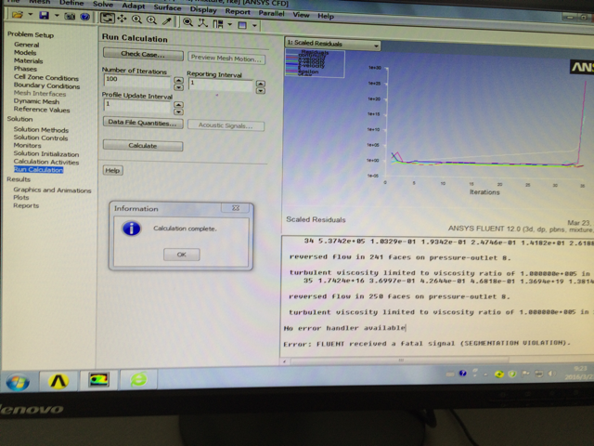Click the blue help question-mark toolbar icon
Image resolution: width=594 pixels, height=446 pixels.
[x=84, y=17]
